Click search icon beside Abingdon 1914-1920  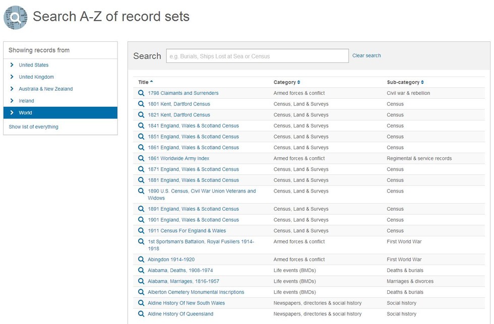click(141, 260)
